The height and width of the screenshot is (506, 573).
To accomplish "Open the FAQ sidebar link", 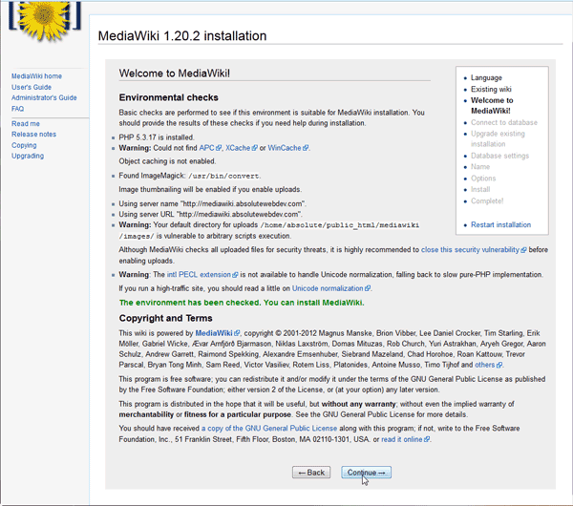I will [x=18, y=109].
